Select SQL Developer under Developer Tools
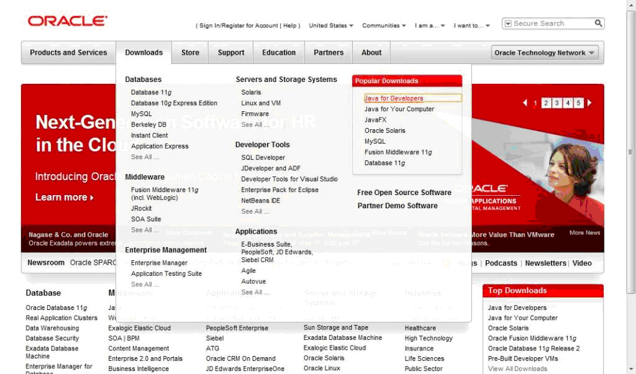Viewport: 636px width, 374px height. point(263,157)
